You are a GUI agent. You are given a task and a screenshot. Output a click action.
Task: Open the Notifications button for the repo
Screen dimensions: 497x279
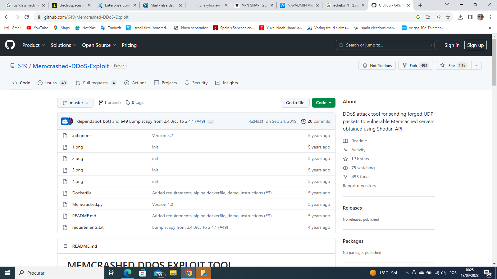(x=377, y=65)
